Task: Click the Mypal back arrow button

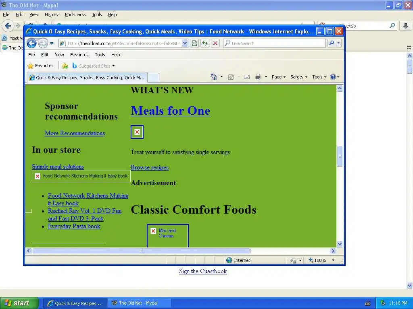Action: coord(8,25)
